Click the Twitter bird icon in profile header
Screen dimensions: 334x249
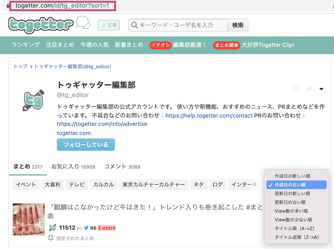point(309,89)
